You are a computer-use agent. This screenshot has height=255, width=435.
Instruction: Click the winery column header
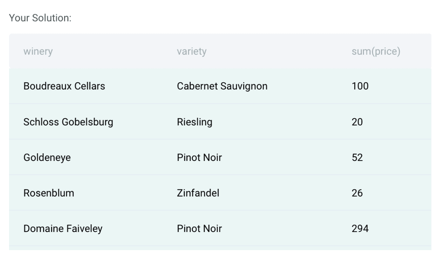pyautogui.click(x=38, y=52)
